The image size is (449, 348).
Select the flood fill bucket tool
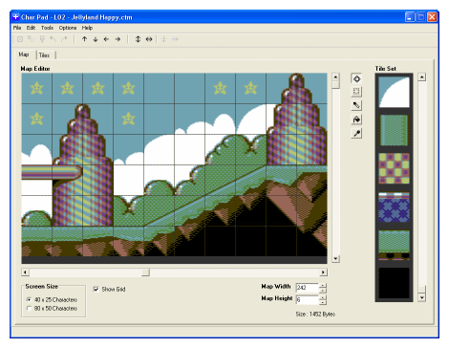(356, 120)
